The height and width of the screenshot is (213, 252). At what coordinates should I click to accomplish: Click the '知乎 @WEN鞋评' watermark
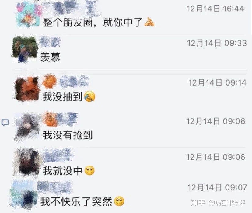(218, 203)
